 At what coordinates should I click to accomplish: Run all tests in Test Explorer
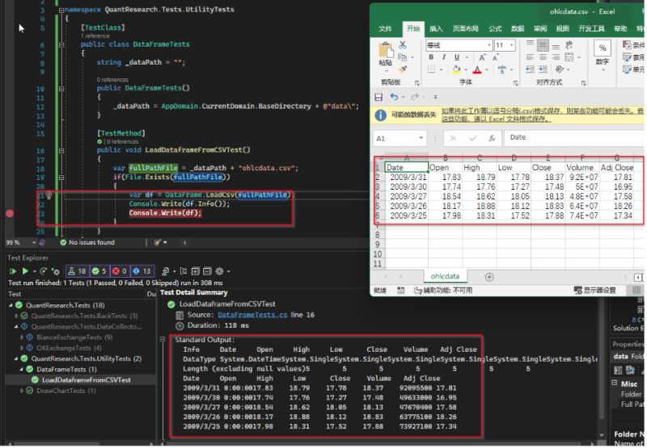(x=13, y=271)
